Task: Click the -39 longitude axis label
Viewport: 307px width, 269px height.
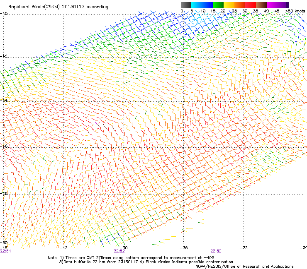Action: (124, 248)
